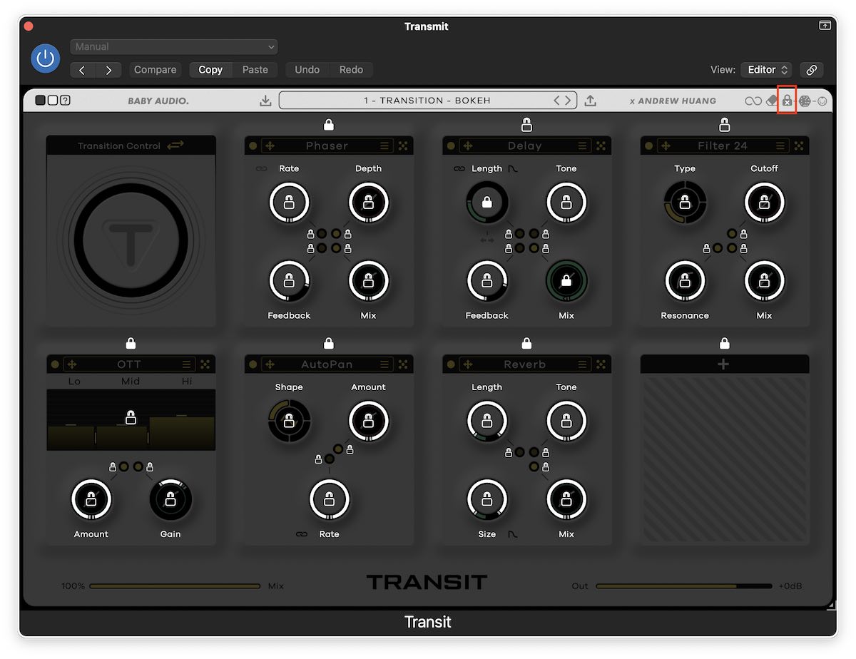Click the Out level slider bar
Viewport: 856px width, 659px height.
tap(684, 586)
